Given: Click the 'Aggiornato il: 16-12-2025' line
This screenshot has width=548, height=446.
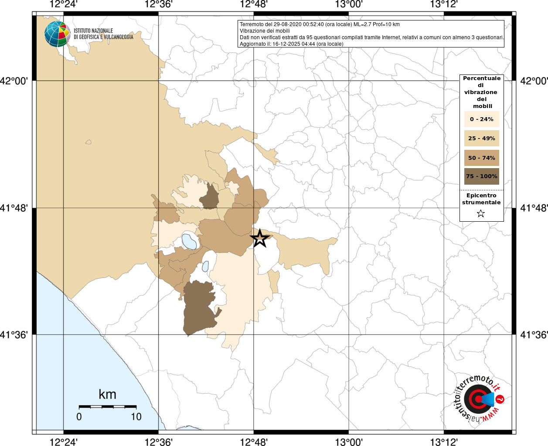Looking at the screenshot, I should [x=291, y=44].
